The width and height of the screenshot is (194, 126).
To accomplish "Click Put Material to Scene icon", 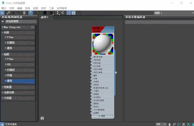I will click(x=13, y=13).
